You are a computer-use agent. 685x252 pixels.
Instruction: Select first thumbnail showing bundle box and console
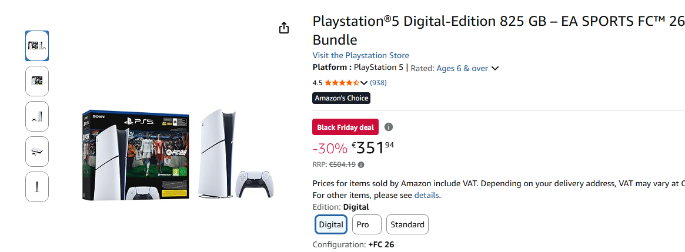[37, 46]
